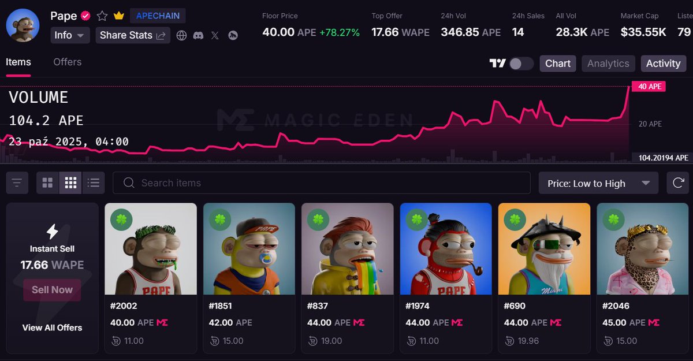693x361 pixels.
Task: Click the last-sale icon under #2002
Action: coord(115,341)
